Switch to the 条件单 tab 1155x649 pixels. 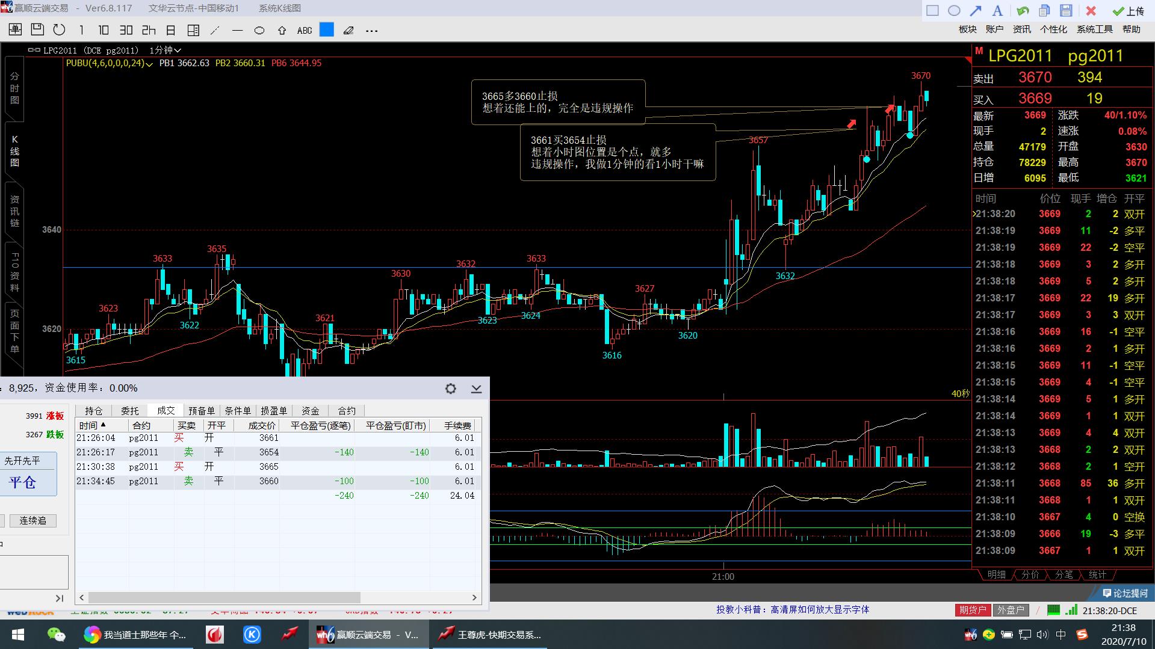click(238, 410)
